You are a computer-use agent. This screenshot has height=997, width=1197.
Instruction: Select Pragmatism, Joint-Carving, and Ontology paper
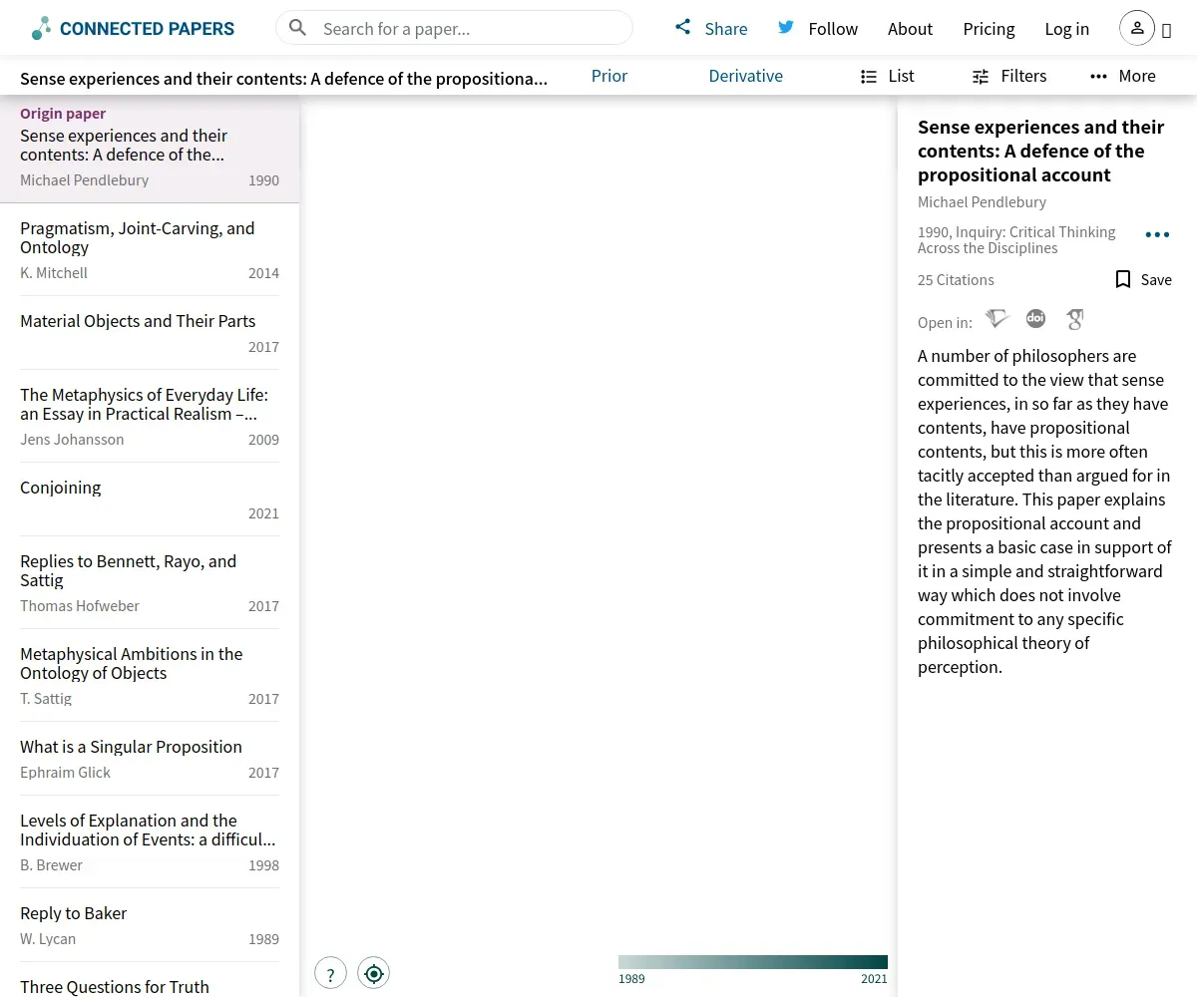(150, 249)
